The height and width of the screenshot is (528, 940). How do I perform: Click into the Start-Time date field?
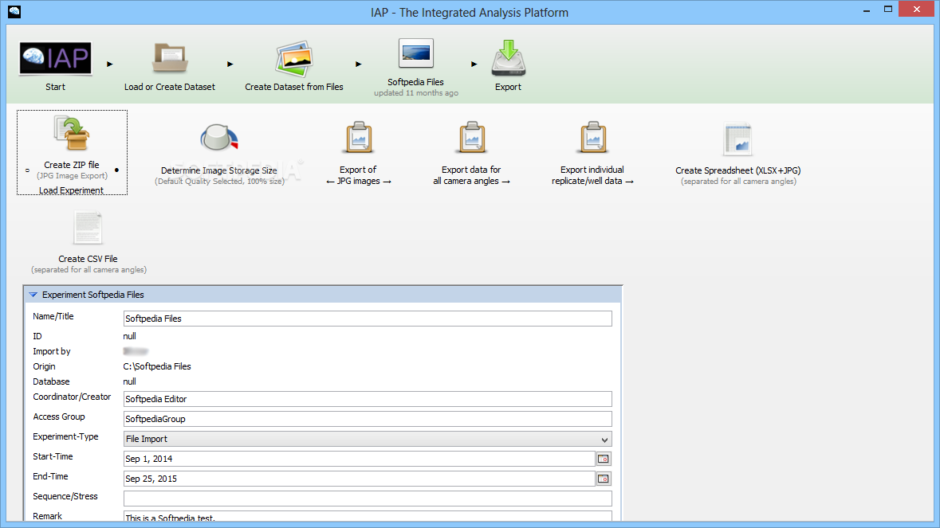(x=359, y=459)
